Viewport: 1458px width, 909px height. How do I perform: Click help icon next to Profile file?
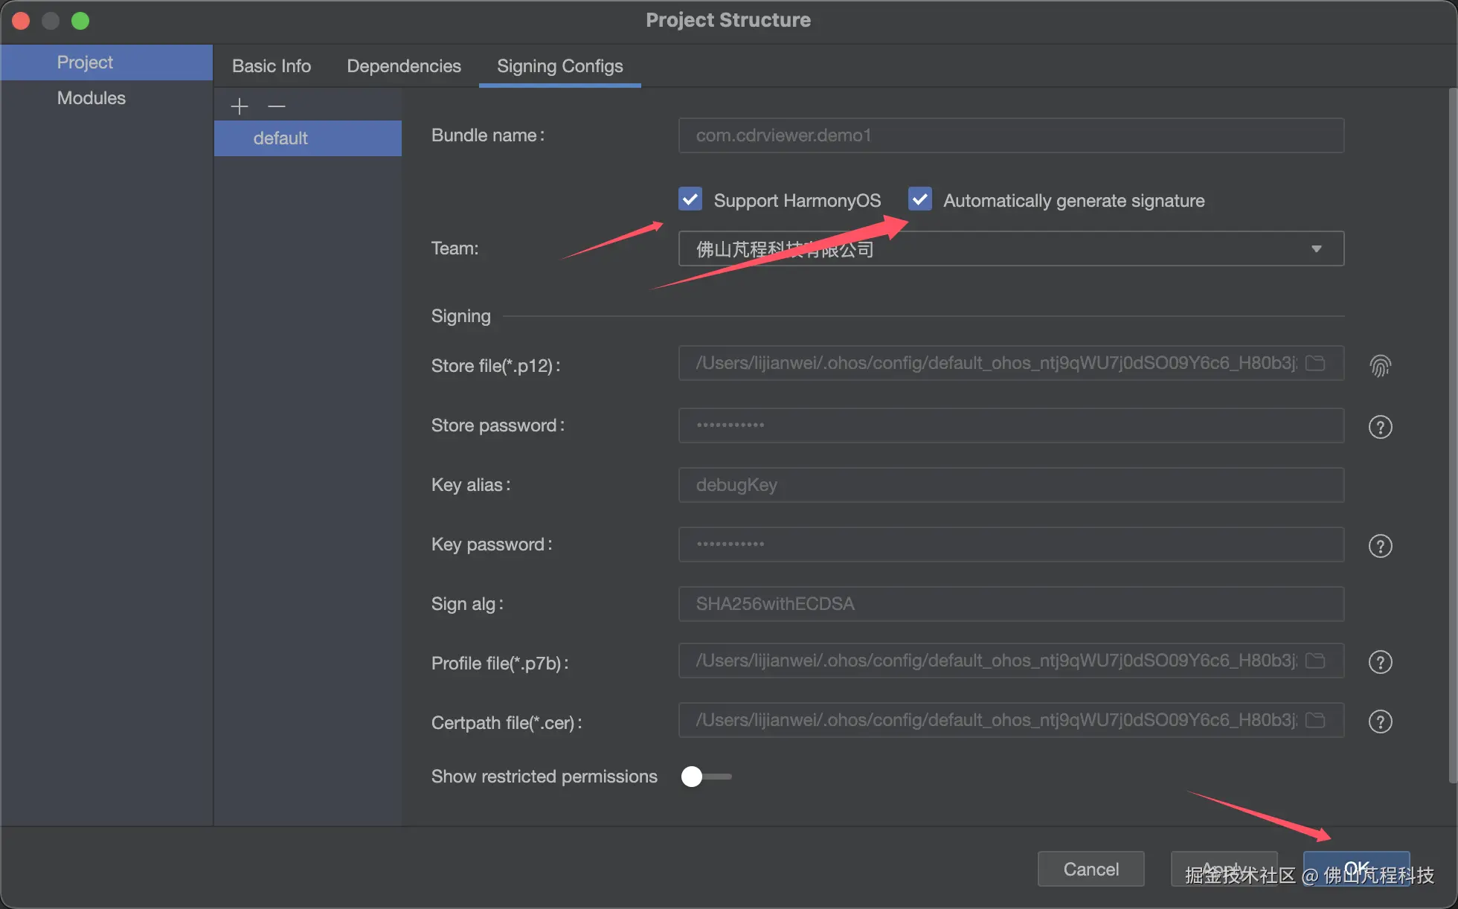point(1380,662)
